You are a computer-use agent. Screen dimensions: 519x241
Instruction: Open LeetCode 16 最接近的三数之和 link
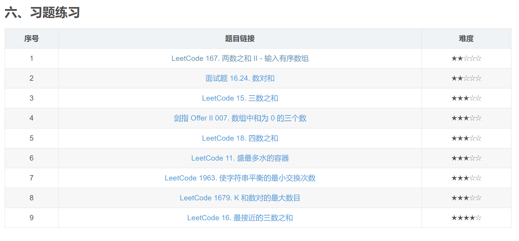click(240, 218)
